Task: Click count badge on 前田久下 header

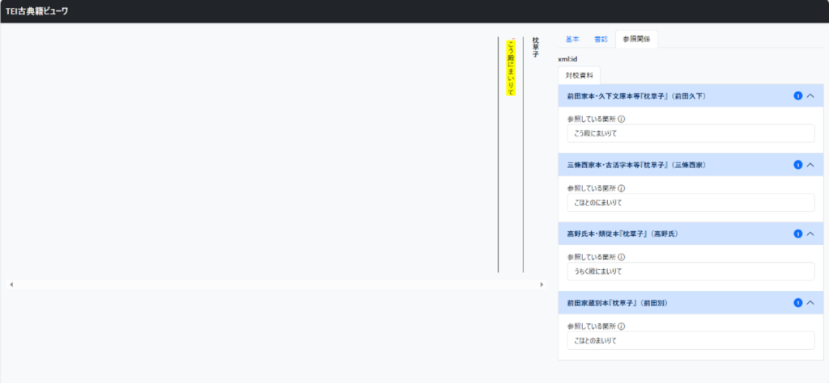Action: click(x=797, y=96)
